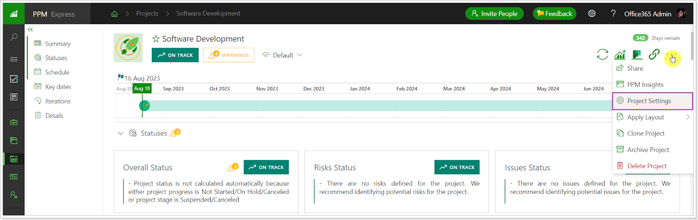This screenshot has height=220, width=698.
Task: Click the Office365 Admin user name
Action: coord(648,14)
